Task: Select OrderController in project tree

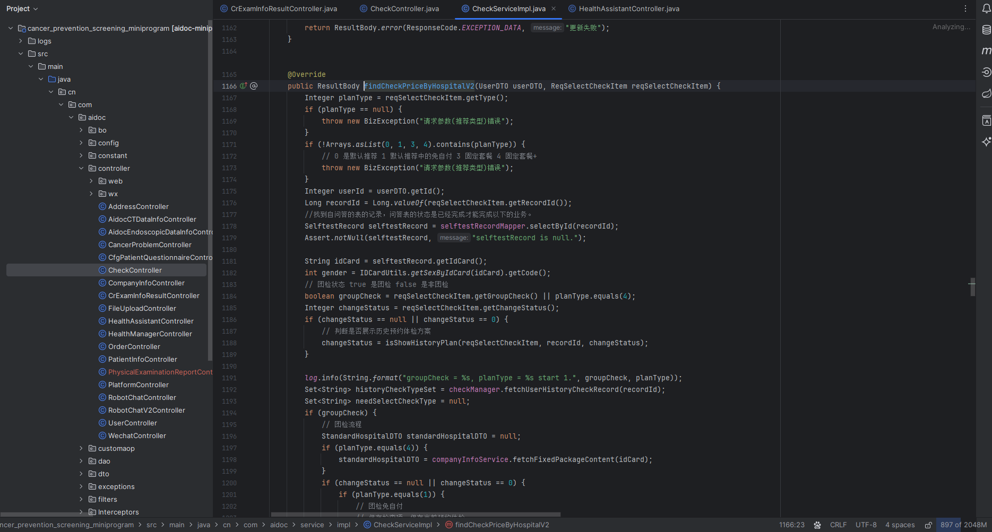Action: (134, 346)
